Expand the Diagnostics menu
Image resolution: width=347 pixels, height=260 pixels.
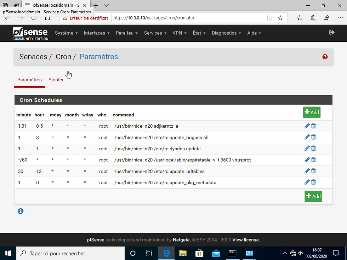[x=226, y=33]
